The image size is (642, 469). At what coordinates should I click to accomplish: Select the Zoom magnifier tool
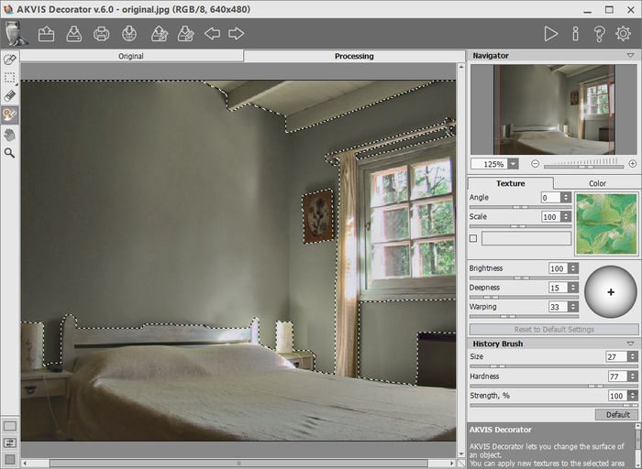(9, 153)
